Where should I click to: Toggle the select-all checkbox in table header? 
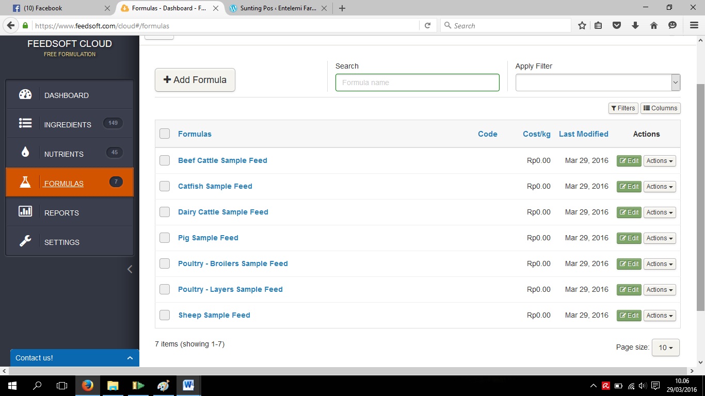(x=165, y=134)
